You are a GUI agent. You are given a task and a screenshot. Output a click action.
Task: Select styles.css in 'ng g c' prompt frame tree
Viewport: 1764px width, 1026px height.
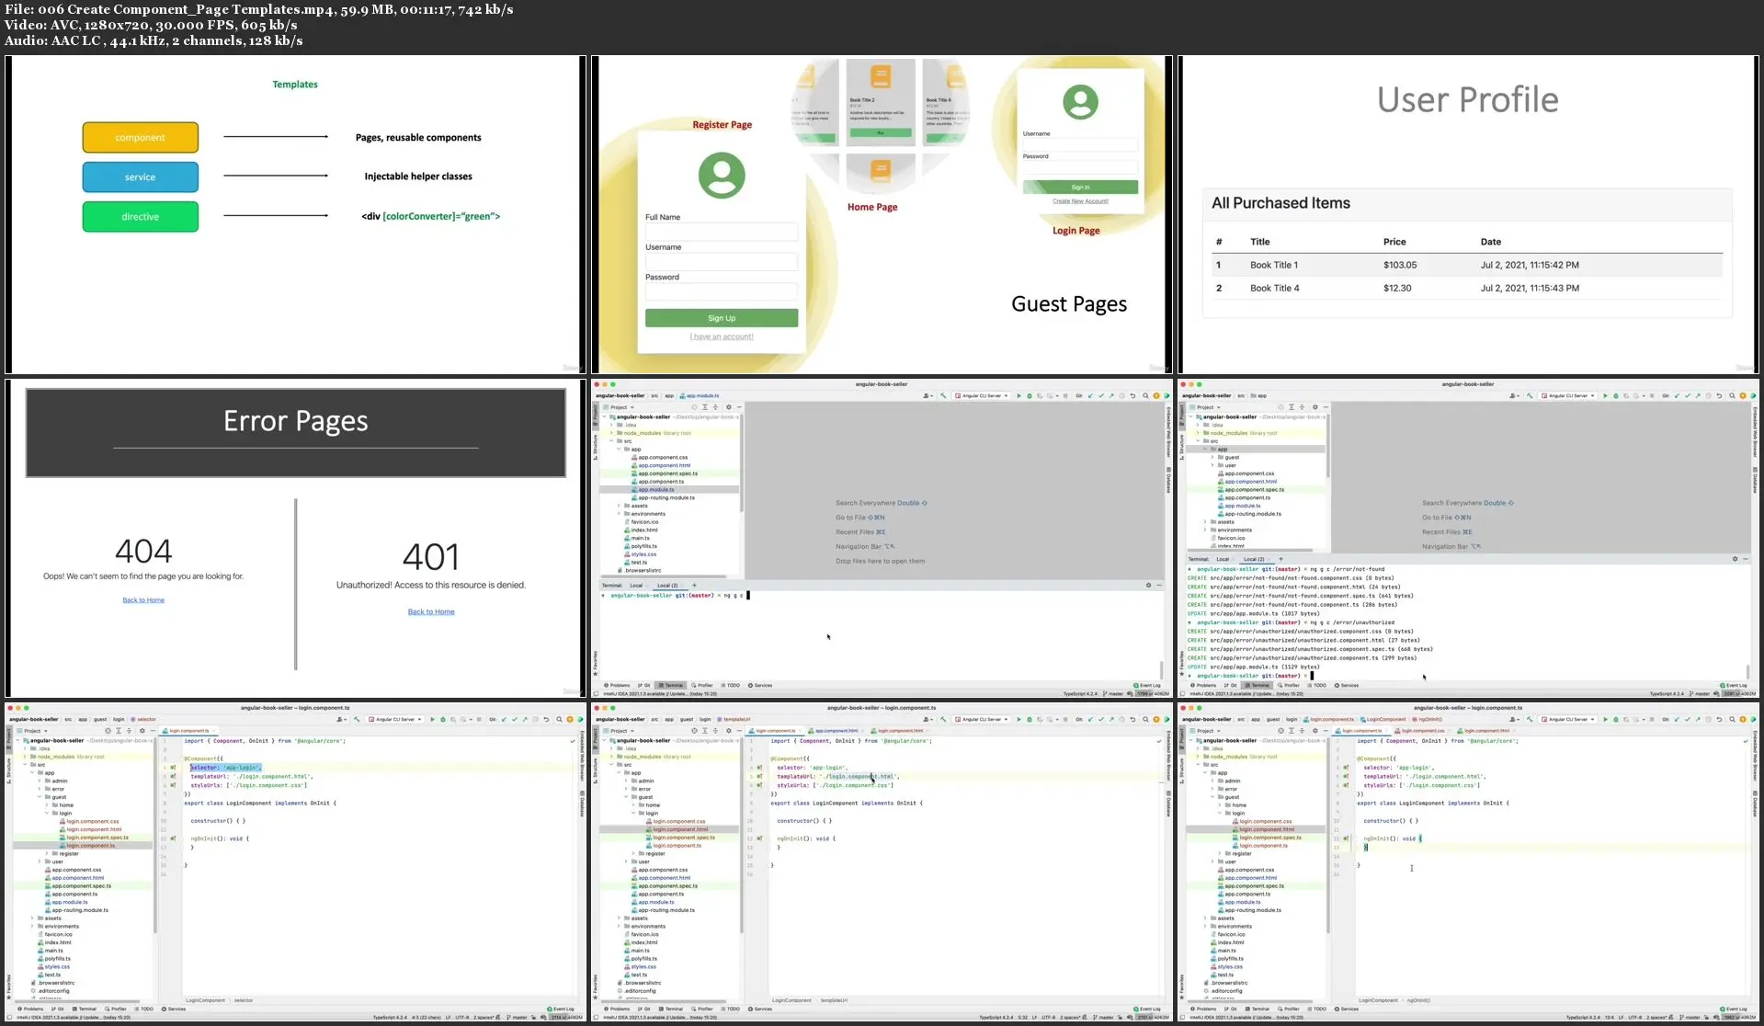tap(643, 554)
